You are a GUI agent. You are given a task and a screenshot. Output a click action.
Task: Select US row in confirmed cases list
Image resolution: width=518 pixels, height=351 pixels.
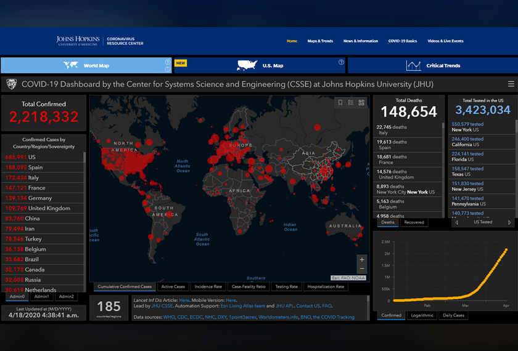(x=43, y=157)
